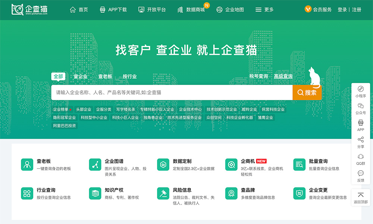The image size is (373, 224).
Task: Click the 分享 share icon
Action: click(361, 140)
